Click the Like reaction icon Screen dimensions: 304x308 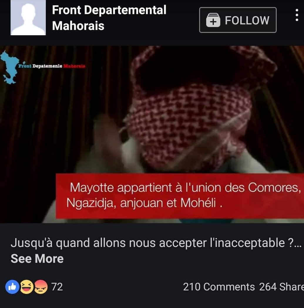(12, 287)
